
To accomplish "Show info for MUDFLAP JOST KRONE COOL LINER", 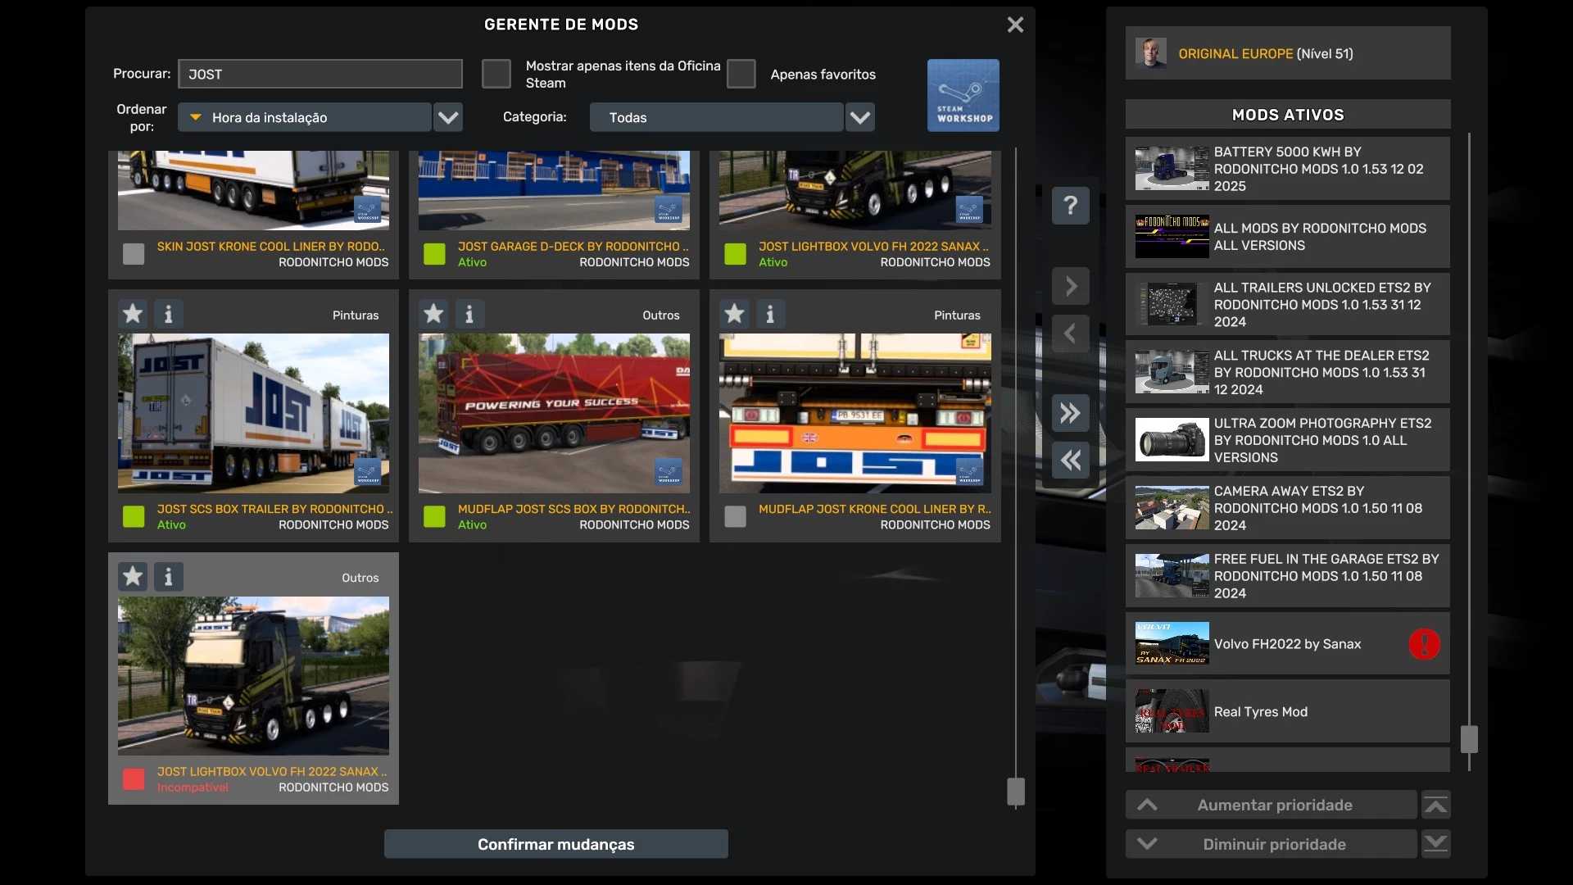I will (x=770, y=314).
